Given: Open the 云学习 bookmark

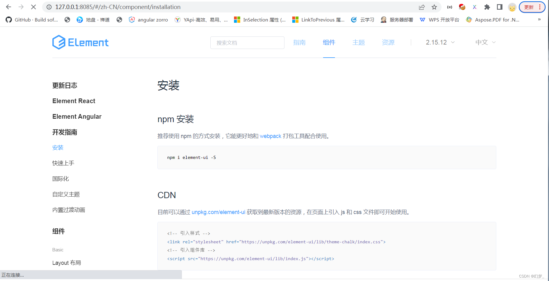Looking at the screenshot, I should click(x=362, y=20).
